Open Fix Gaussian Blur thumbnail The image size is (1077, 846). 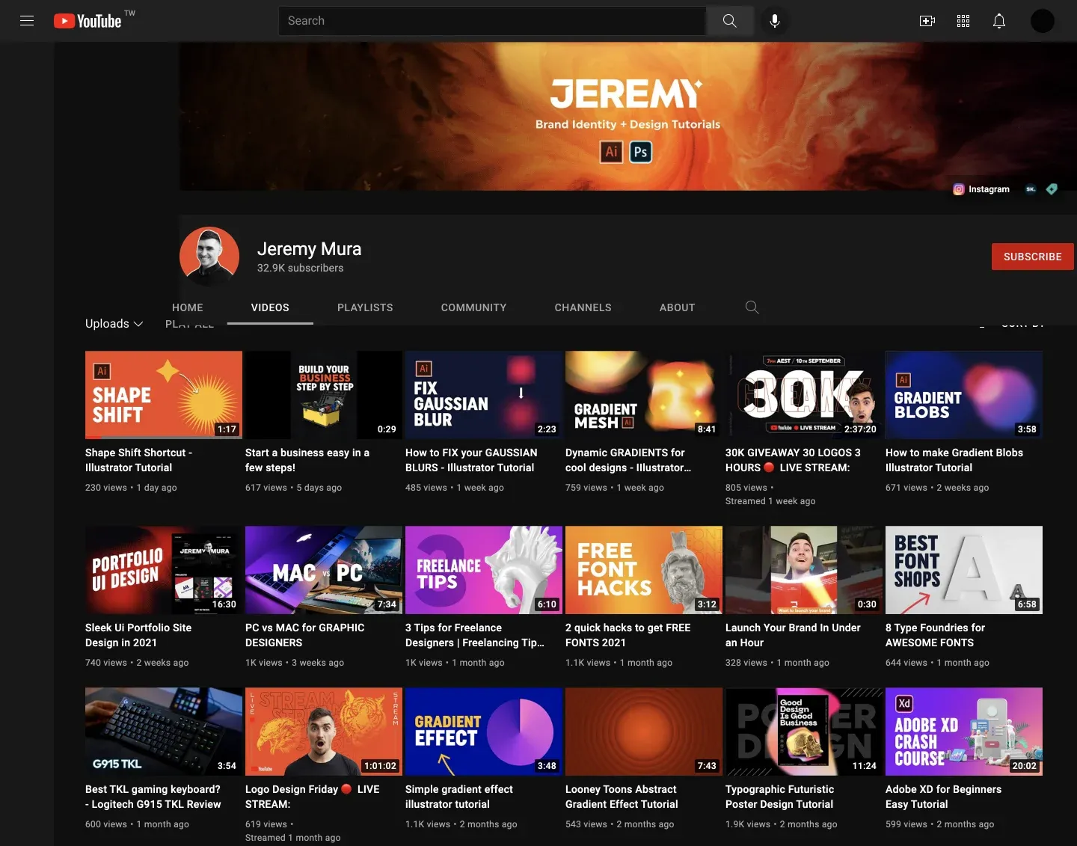coord(484,395)
